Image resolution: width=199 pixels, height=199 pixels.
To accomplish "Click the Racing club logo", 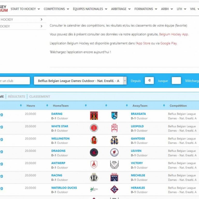I will coord(94,177).
